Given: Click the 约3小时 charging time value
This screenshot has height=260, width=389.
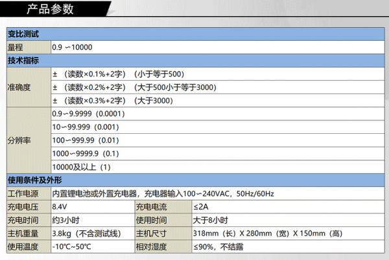Looking at the screenshot, I should click(x=65, y=220).
